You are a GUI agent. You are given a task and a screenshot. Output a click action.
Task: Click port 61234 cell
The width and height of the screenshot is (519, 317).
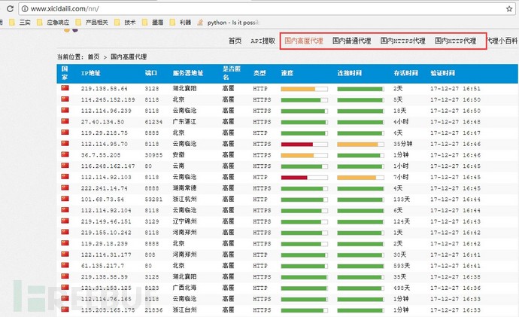coord(153,122)
